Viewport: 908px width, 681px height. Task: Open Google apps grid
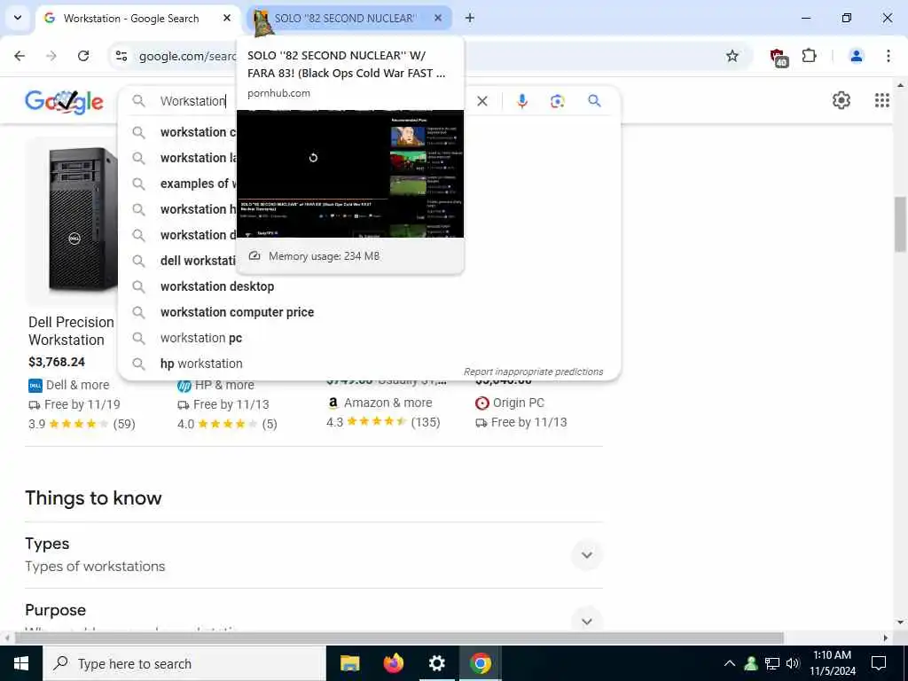pyautogui.click(x=882, y=100)
